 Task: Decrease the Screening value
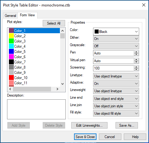pos(136,70)
